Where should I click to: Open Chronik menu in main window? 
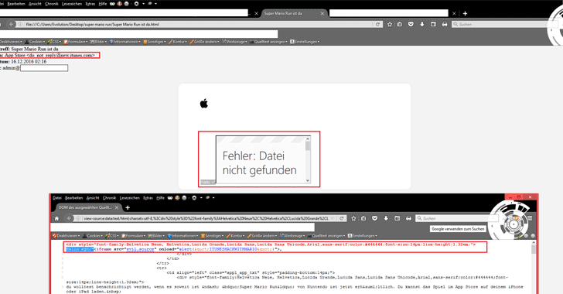tap(52, 4)
